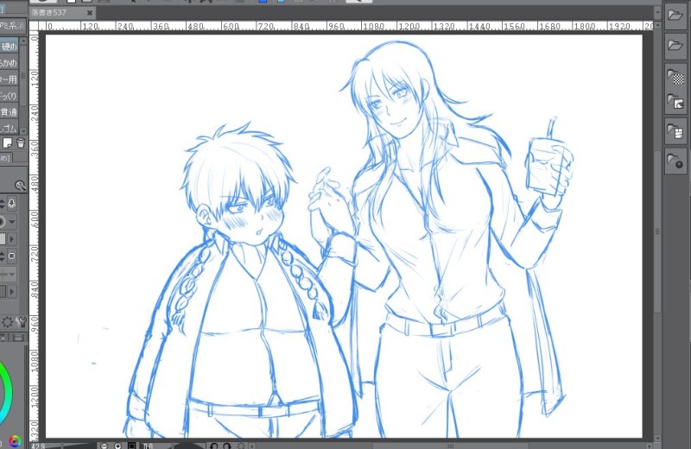This screenshot has width=691, height=449.
Task: Create a new sub tool copy
Action: tap(8, 142)
